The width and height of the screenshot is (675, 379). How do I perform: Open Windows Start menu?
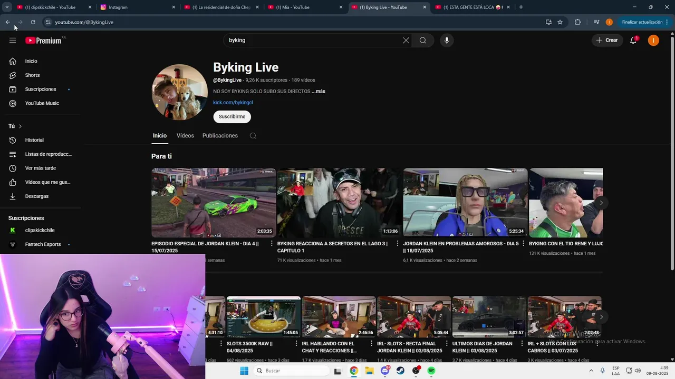click(244, 371)
